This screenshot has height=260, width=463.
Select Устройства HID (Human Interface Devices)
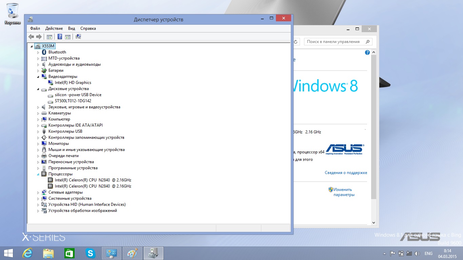pos(87,204)
